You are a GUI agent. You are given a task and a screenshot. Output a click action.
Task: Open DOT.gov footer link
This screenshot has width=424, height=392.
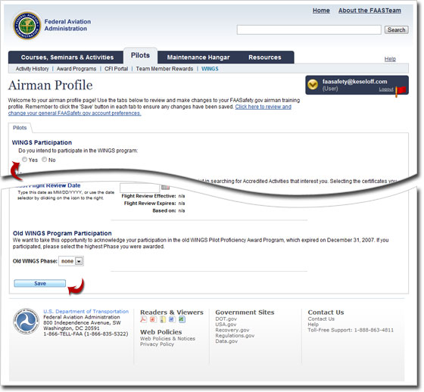click(226, 319)
